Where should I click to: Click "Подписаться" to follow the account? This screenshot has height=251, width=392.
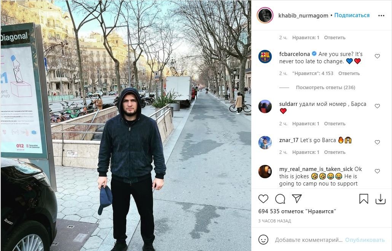pos(352,15)
